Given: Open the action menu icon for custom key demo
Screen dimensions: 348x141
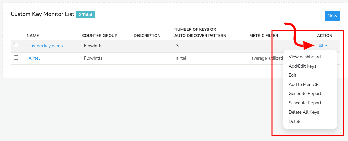Looking at the screenshot, I should tap(321, 46).
